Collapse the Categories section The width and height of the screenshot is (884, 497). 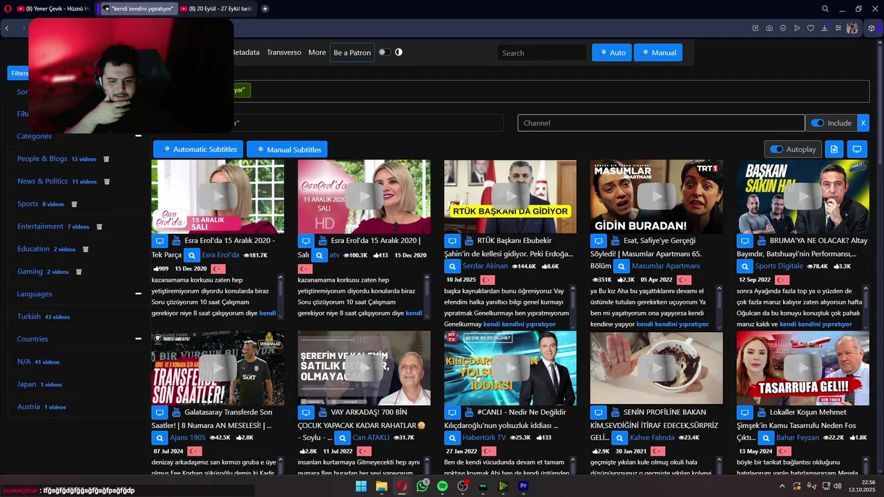coord(138,136)
